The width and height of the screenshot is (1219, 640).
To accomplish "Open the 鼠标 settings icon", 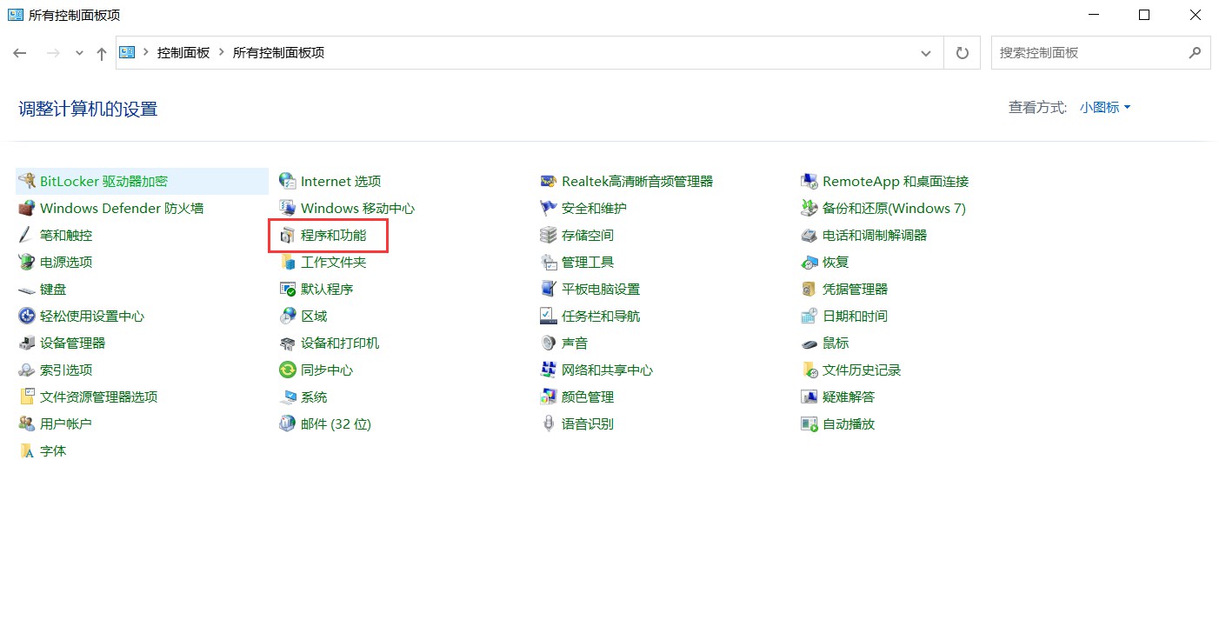I will (x=809, y=343).
